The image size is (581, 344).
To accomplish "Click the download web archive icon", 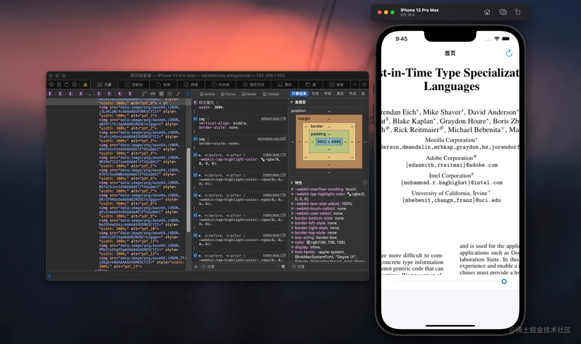I will (x=75, y=84).
